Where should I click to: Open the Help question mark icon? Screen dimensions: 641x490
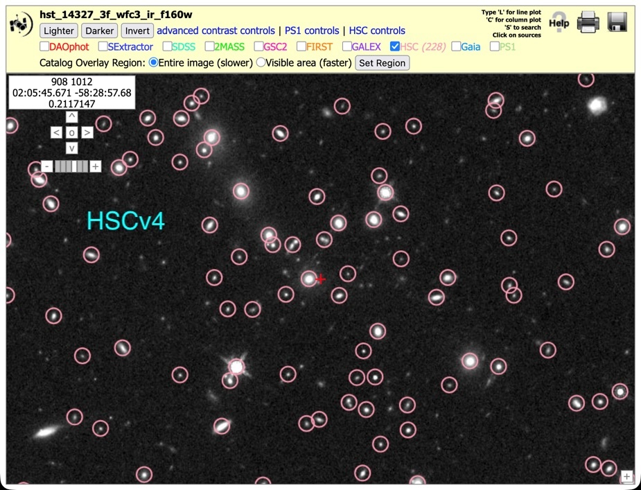tap(559, 22)
